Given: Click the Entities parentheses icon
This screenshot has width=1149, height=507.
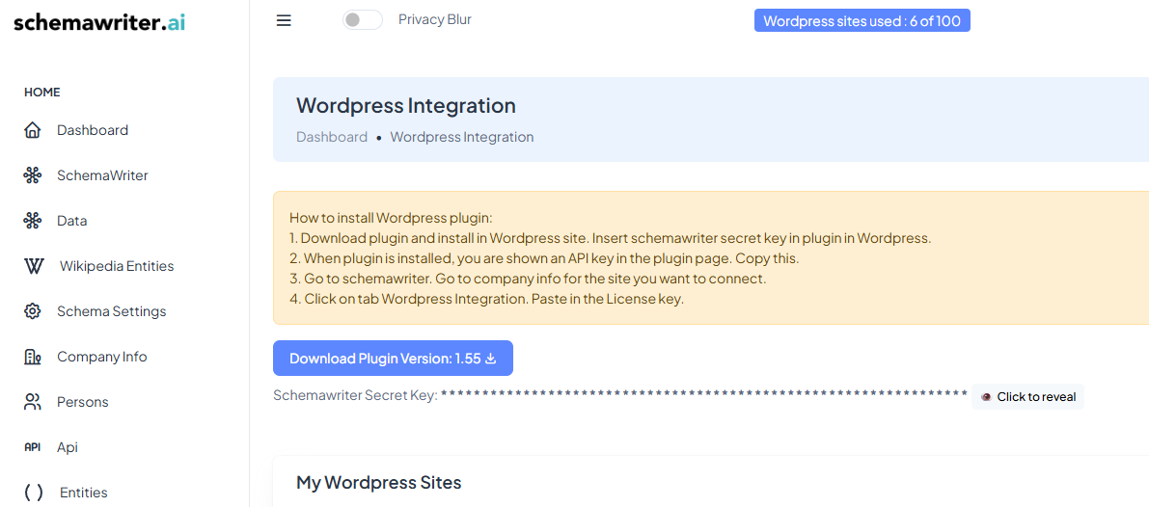Looking at the screenshot, I should click(34, 493).
